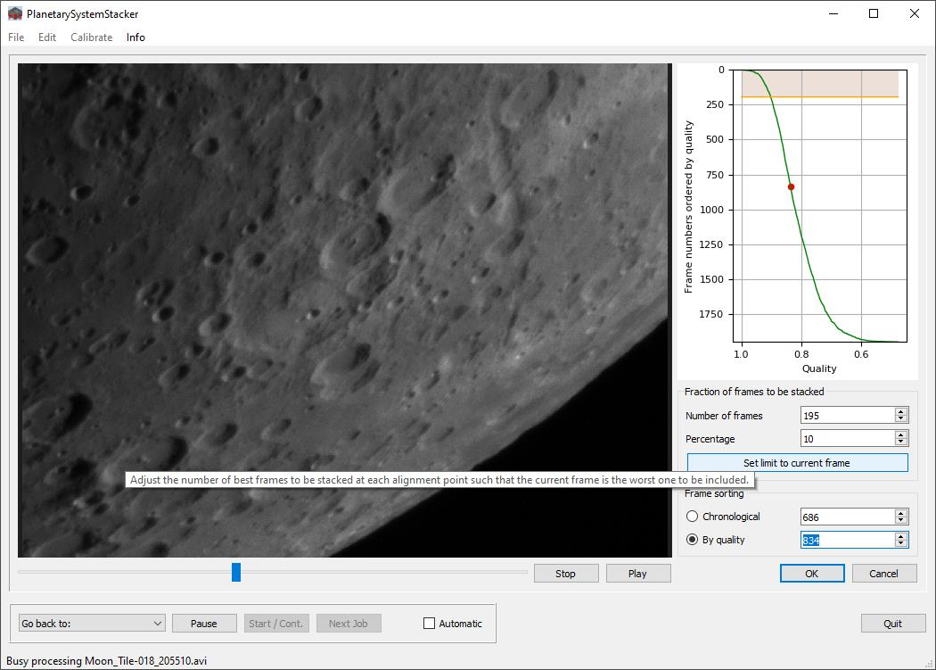
Task: Quit the application
Action: click(893, 624)
